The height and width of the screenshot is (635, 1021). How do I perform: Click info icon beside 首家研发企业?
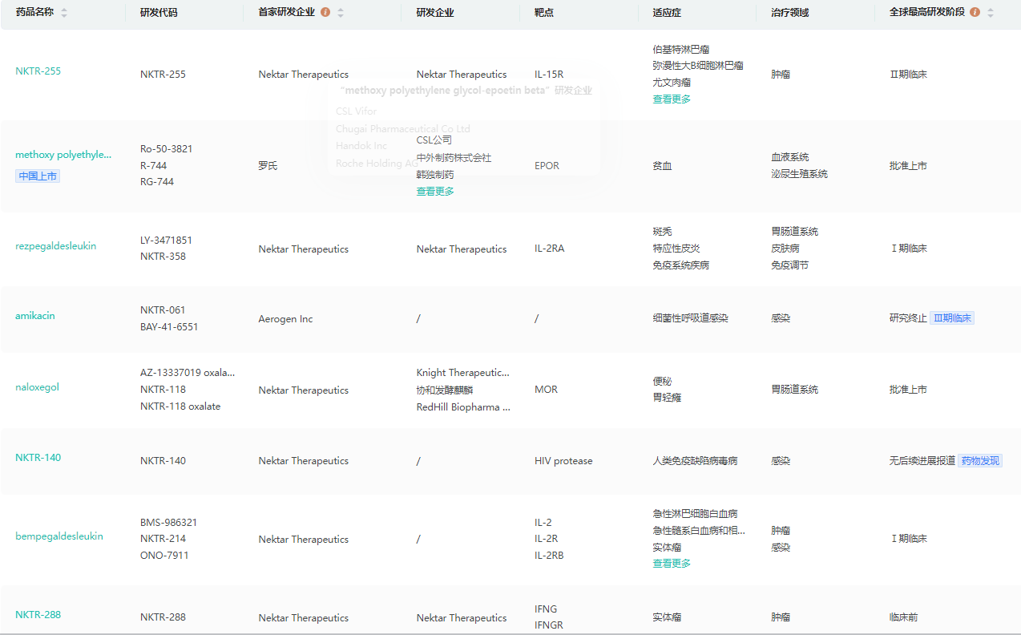(325, 13)
